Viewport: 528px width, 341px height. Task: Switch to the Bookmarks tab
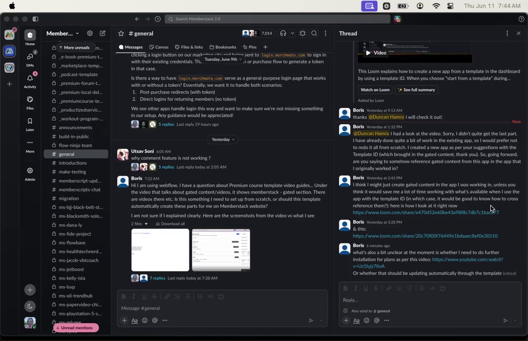pyautogui.click(x=223, y=47)
